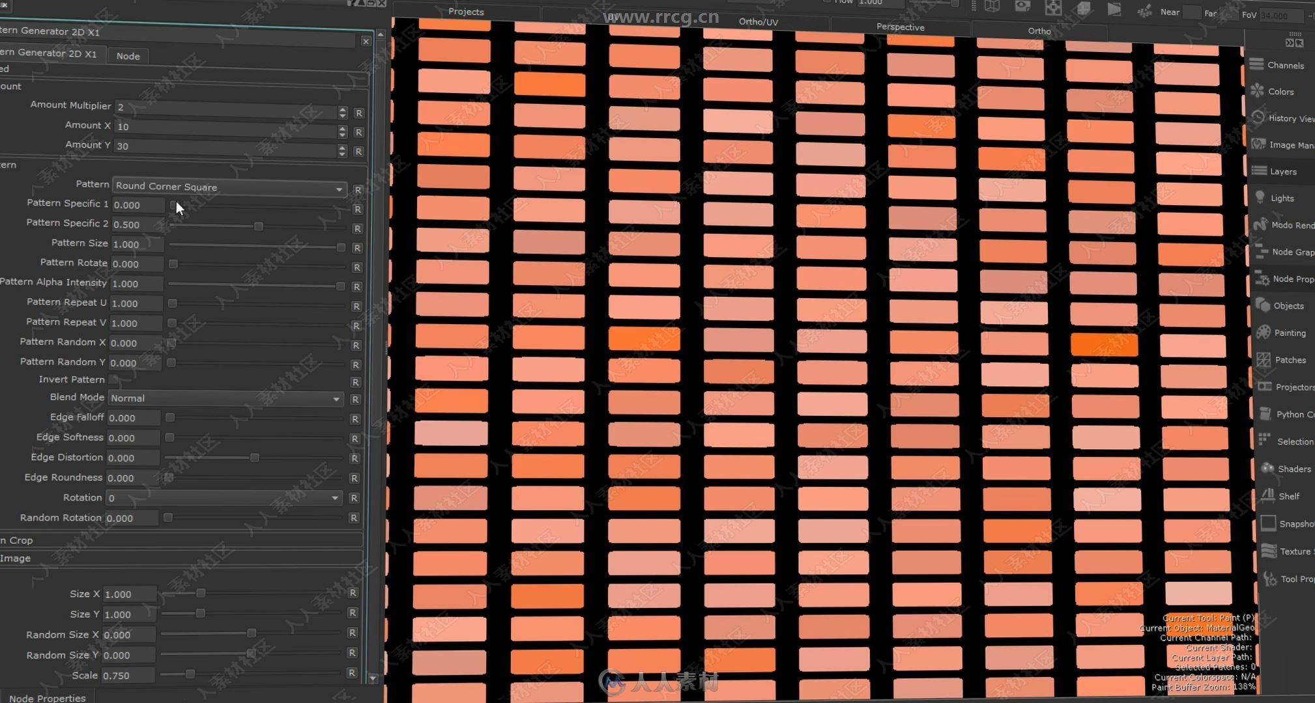Screen dimensions: 1315x703
Task: Open the Selection palette icon
Action: 1265,441
